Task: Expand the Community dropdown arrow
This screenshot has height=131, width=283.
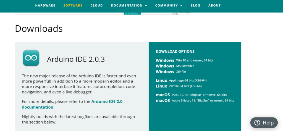Action: (181, 6)
